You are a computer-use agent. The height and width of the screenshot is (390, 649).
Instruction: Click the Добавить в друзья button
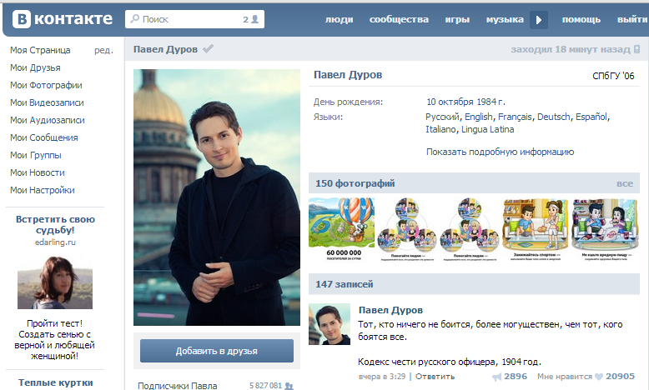point(216,351)
